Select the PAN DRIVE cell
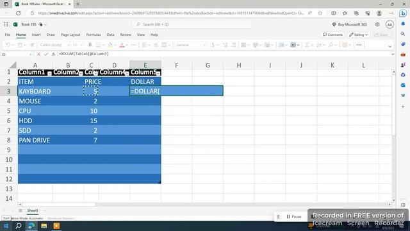The height and width of the screenshot is (231, 410). click(x=35, y=140)
